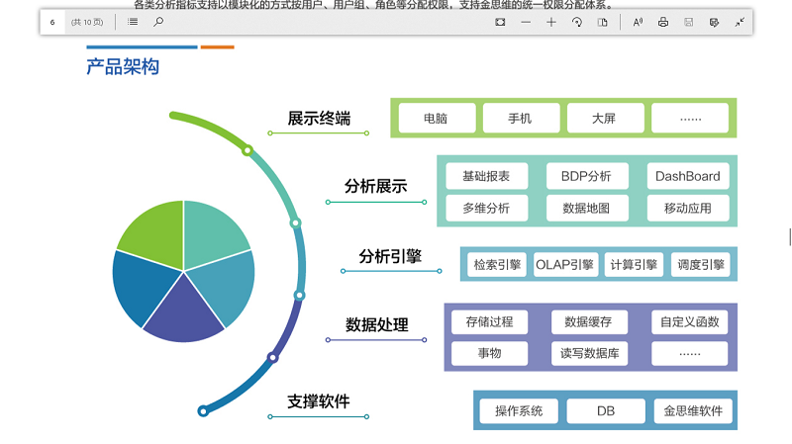Click the 展示终端 heading label

click(x=319, y=119)
